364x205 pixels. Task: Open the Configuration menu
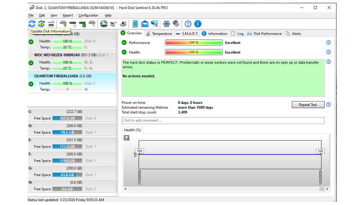pos(88,15)
